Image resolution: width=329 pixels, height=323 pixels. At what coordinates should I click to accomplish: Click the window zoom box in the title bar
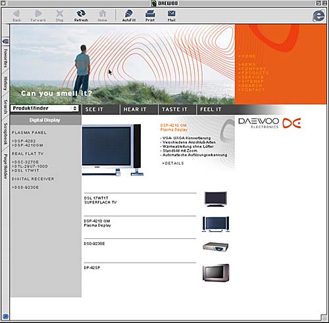(318, 3)
